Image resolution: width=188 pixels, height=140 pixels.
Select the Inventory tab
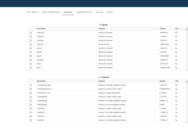pos(68,12)
